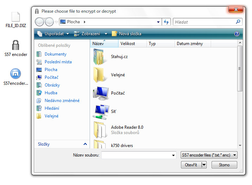Click the Hudba music folder icon in sidebar

pyautogui.click(x=39, y=92)
